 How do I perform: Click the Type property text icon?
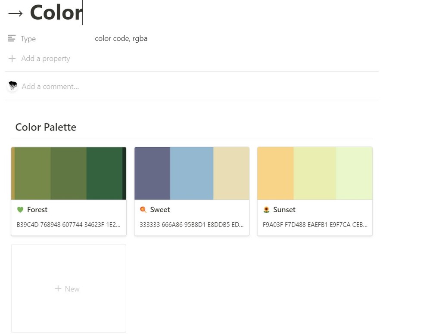[12, 39]
